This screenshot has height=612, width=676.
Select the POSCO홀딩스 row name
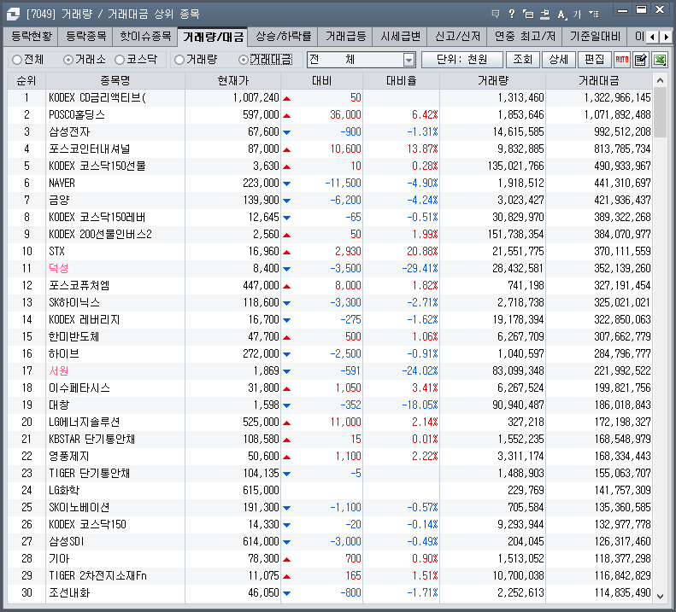(77, 114)
